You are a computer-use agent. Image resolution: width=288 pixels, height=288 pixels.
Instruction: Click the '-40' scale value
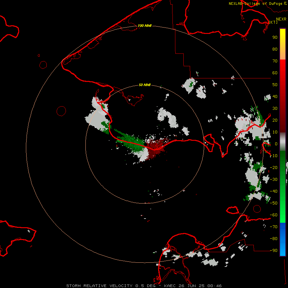coord(274,191)
